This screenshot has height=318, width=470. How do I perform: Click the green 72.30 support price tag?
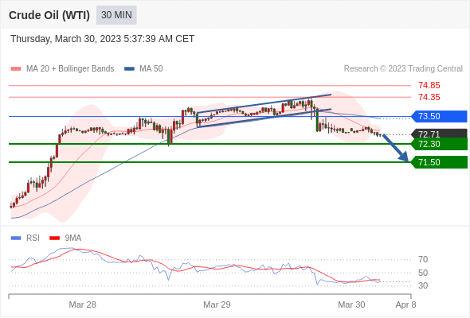point(439,144)
